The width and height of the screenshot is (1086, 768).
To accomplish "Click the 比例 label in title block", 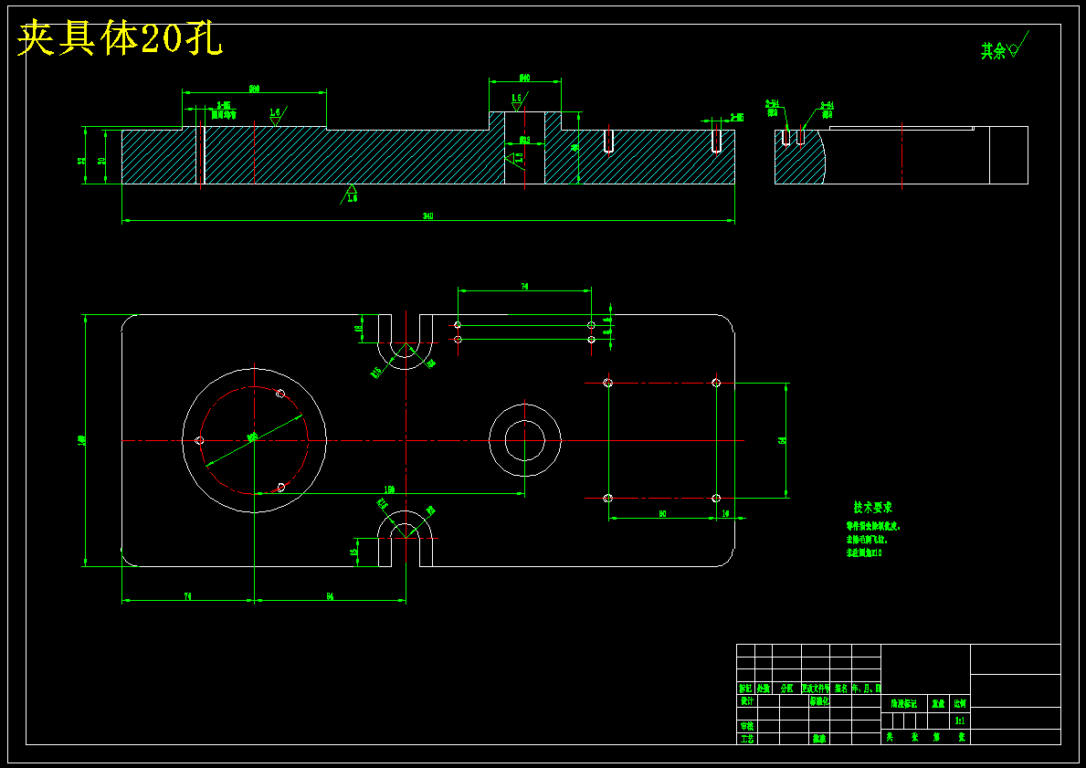I will tap(960, 703).
